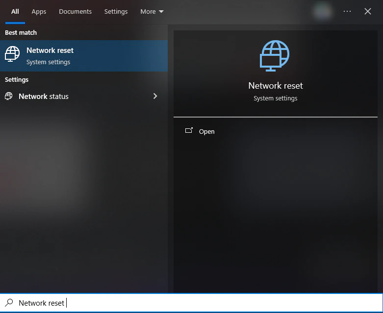Click the magnifying glass search icon
Screen dimensions: 383x313
tap(9, 303)
